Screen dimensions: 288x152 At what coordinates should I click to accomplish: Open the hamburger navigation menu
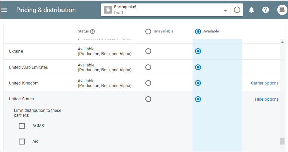coord(4,10)
